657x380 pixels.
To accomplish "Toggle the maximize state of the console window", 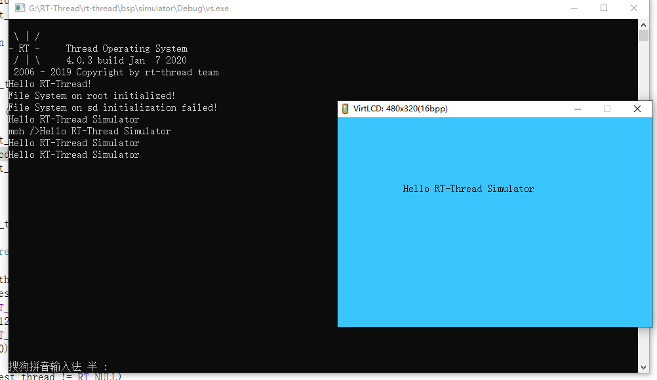I will pyautogui.click(x=604, y=8).
